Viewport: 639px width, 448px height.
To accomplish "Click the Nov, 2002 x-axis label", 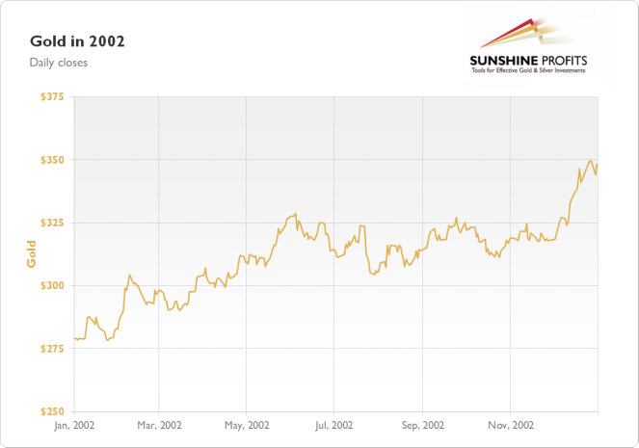I will (511, 426).
